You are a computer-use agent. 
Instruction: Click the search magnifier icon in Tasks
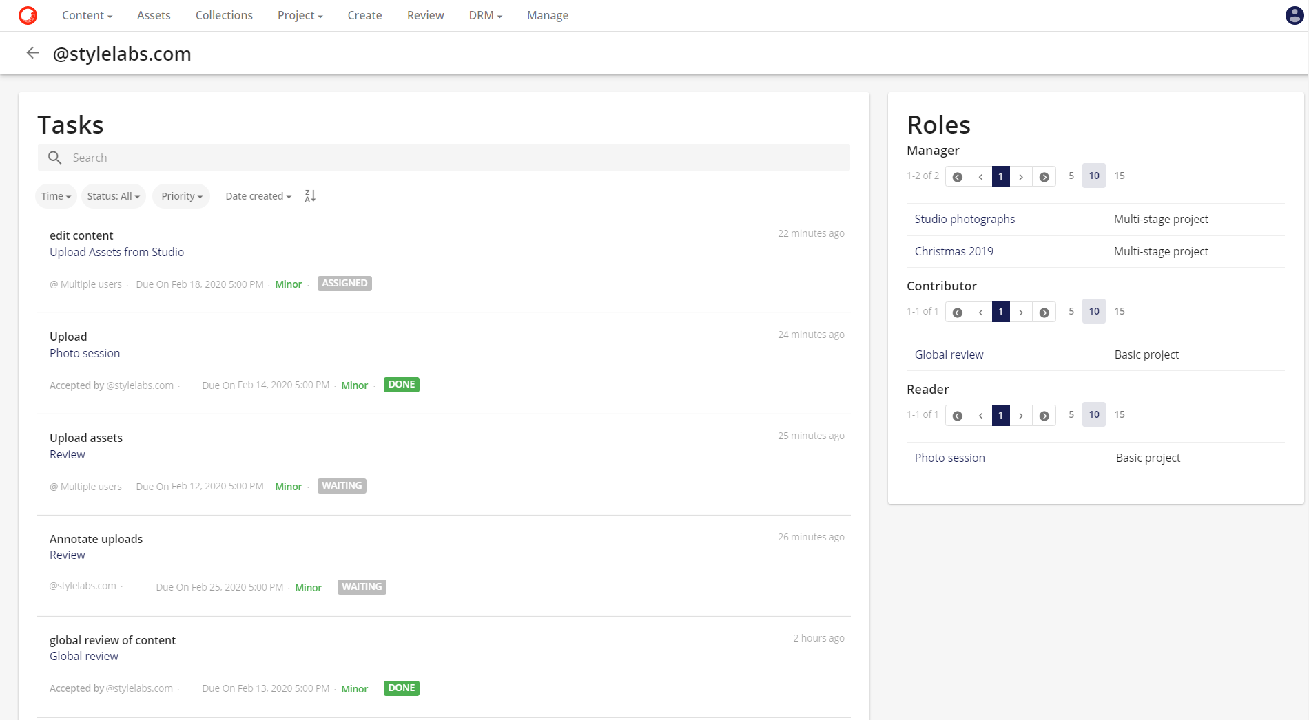[x=54, y=157]
